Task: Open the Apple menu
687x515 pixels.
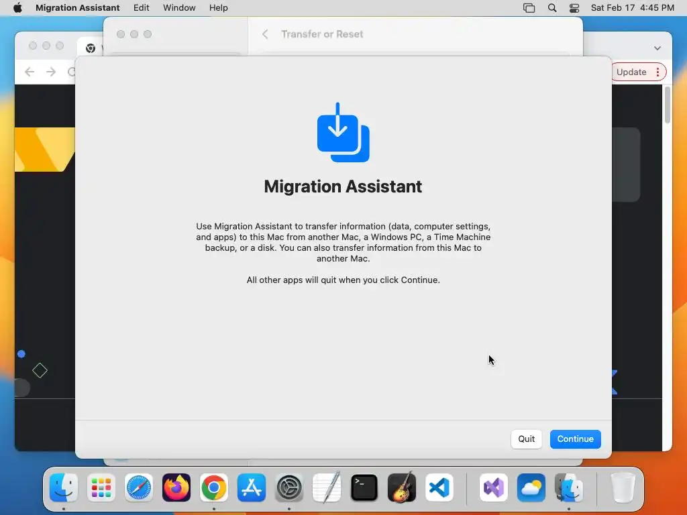Action: [x=17, y=7]
